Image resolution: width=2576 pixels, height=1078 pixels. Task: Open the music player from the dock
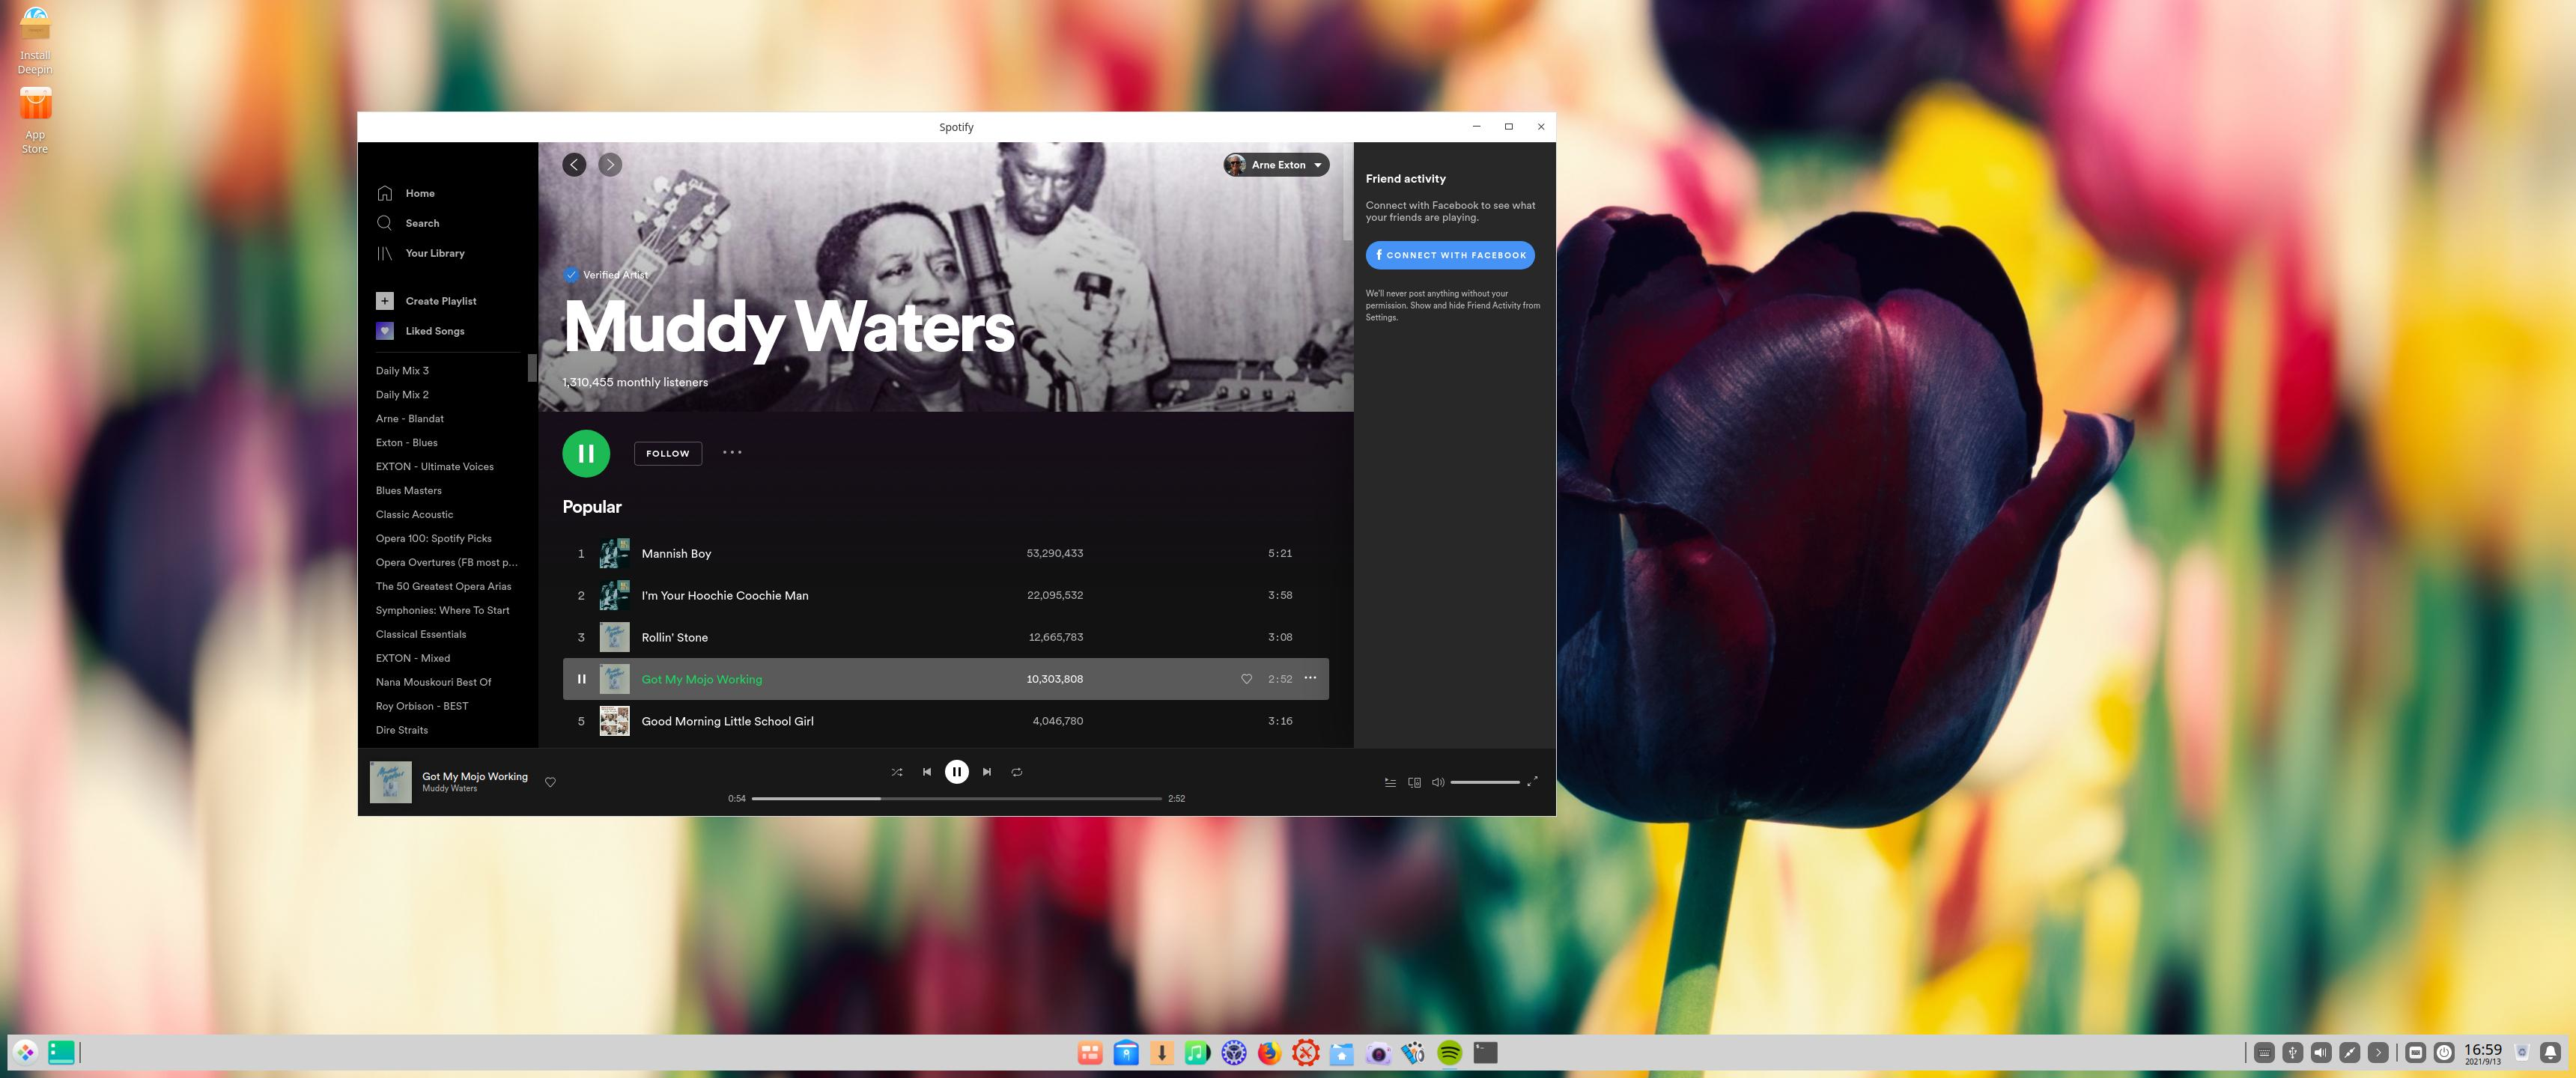[1197, 1053]
